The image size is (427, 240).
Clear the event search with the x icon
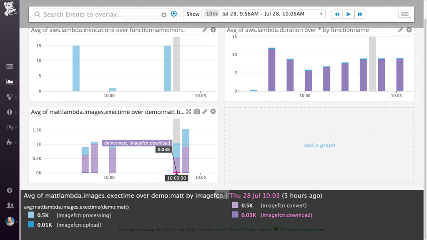[x=163, y=15]
